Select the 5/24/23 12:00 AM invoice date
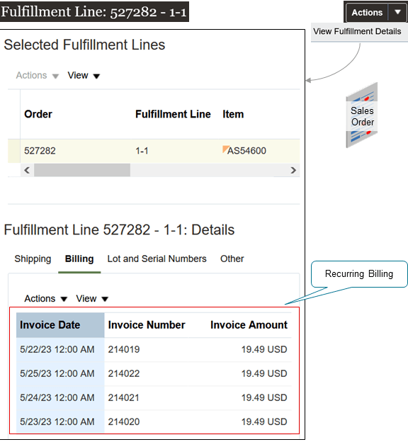The width and height of the screenshot is (408, 442). [x=57, y=398]
